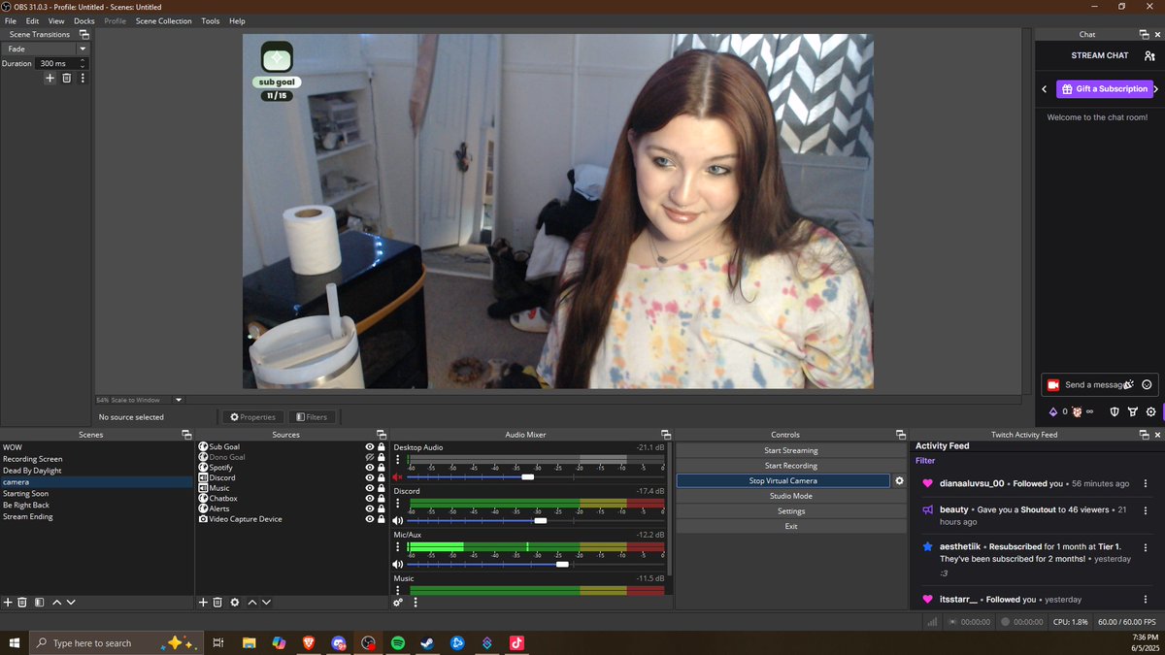The width and height of the screenshot is (1165, 655).
Task: Add a scene transition with plus icon
Action: [50, 78]
